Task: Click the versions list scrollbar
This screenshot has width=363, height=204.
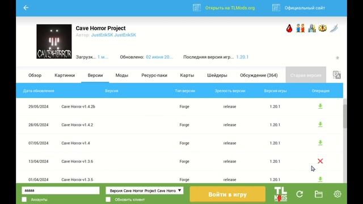Action: 345,116
